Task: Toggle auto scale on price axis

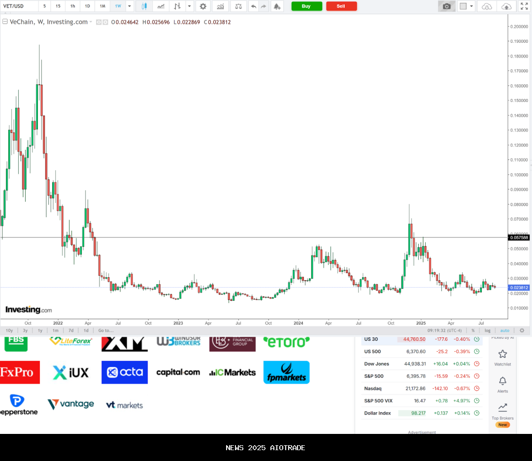Action: (504, 330)
